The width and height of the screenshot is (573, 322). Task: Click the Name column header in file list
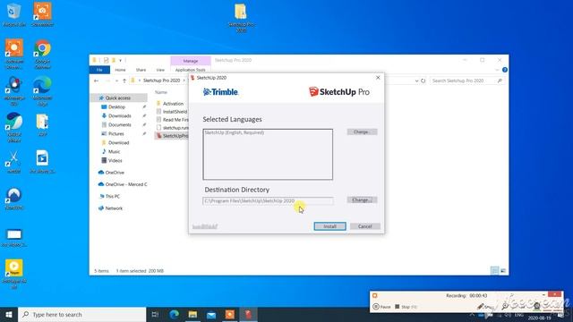[x=161, y=92]
